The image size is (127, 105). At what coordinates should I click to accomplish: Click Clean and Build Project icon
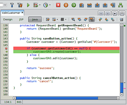(20, 5)
